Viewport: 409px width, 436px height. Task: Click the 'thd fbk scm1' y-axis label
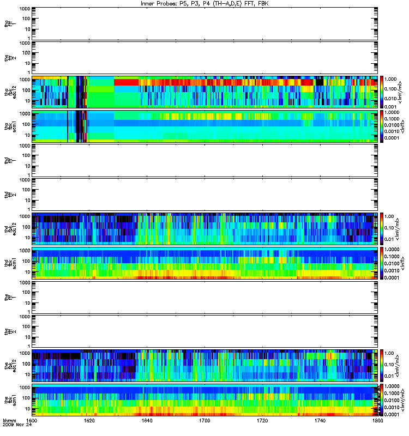[x=10, y=263]
